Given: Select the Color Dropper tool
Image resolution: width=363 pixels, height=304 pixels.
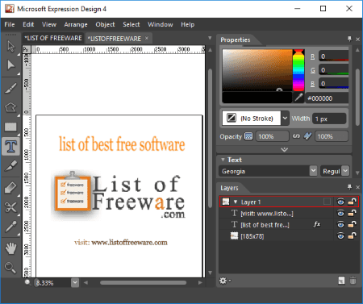Looking at the screenshot, I should click(10, 227).
